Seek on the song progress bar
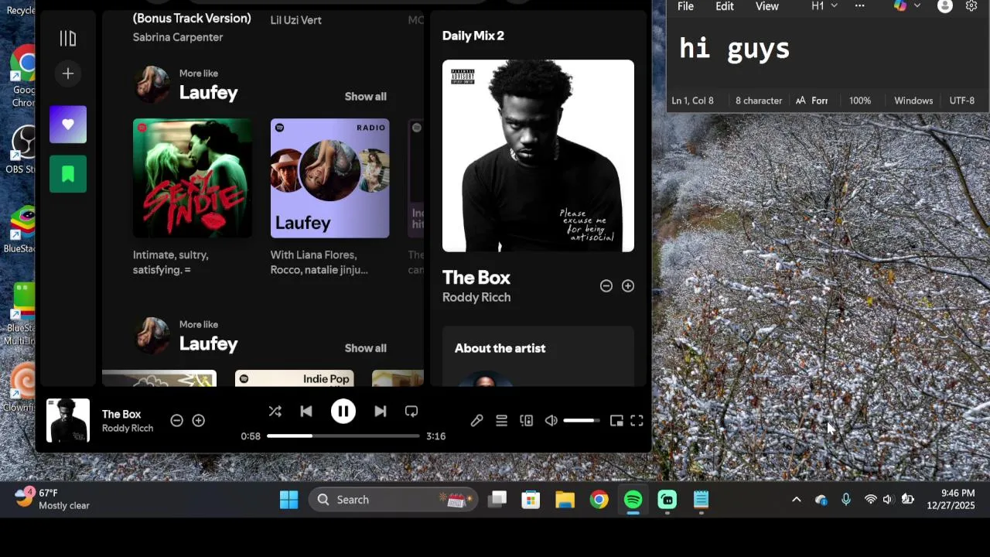This screenshot has height=557, width=990. click(343, 436)
